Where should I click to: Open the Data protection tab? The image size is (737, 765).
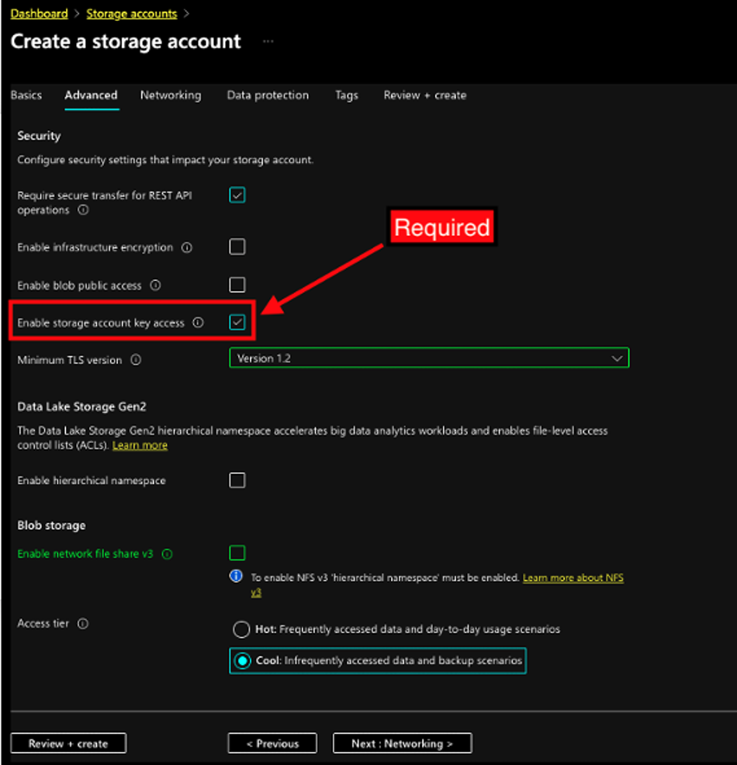pos(268,95)
